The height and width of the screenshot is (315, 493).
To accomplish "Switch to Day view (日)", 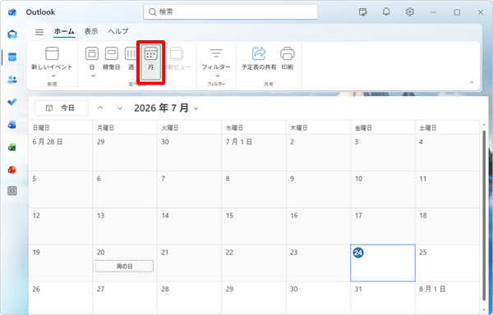I will point(92,58).
